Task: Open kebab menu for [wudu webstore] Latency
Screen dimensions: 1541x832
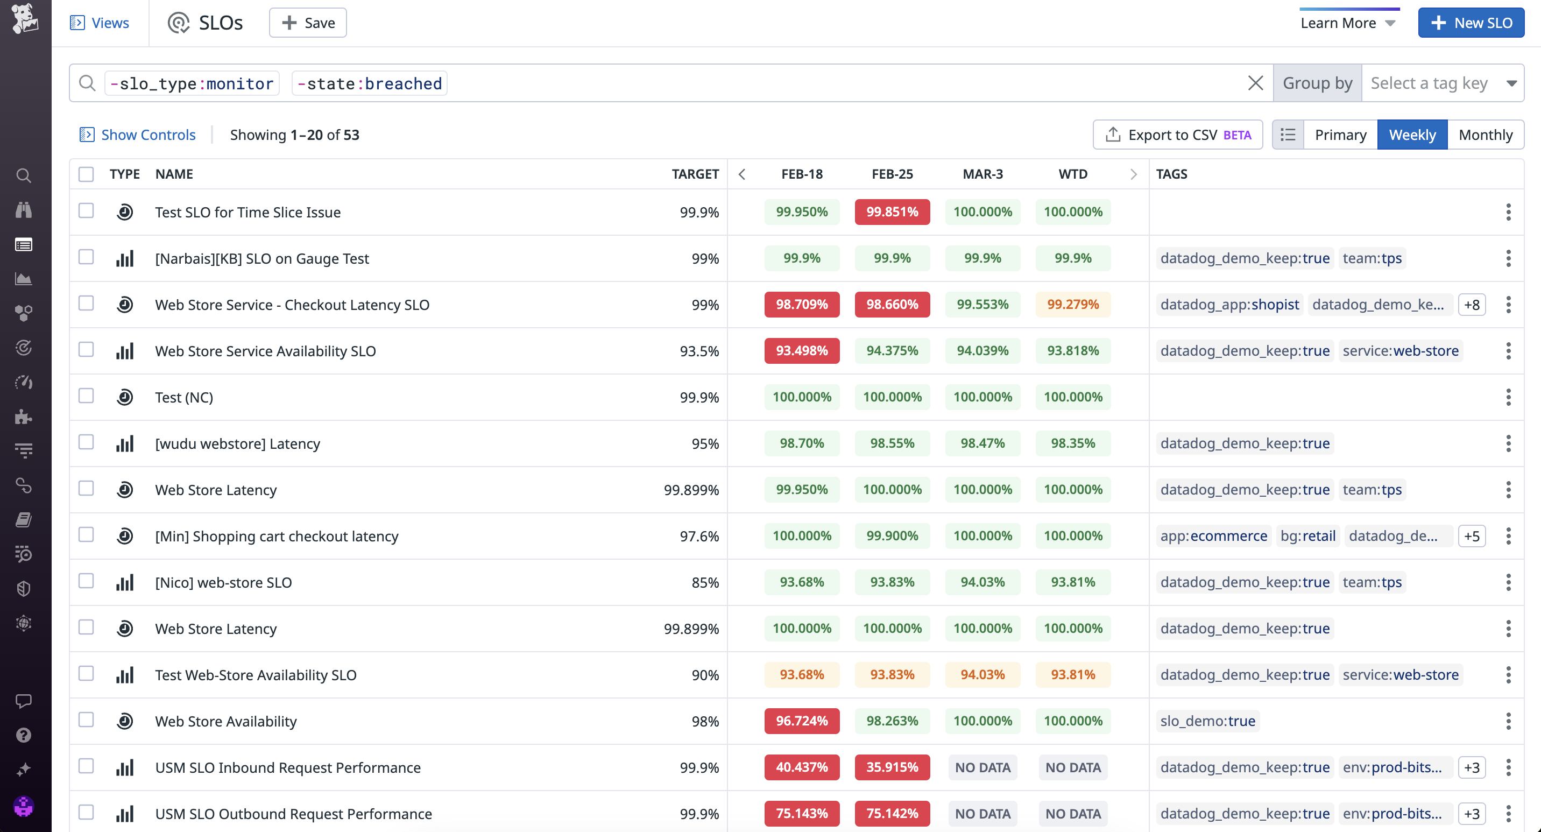Action: tap(1508, 443)
